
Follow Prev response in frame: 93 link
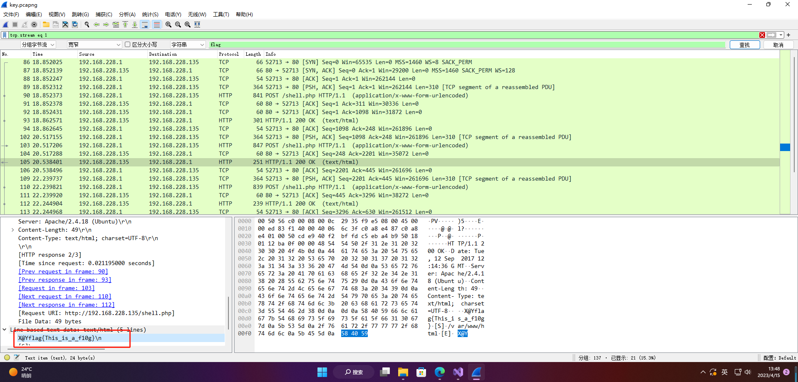pos(65,280)
